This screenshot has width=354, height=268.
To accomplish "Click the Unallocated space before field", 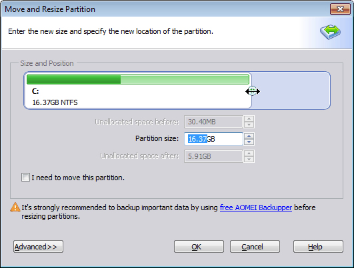I will point(213,122).
